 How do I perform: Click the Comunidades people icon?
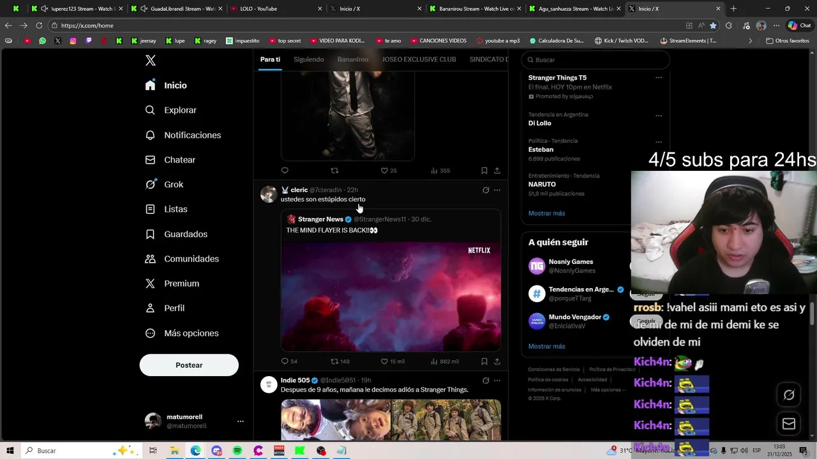pyautogui.click(x=150, y=259)
